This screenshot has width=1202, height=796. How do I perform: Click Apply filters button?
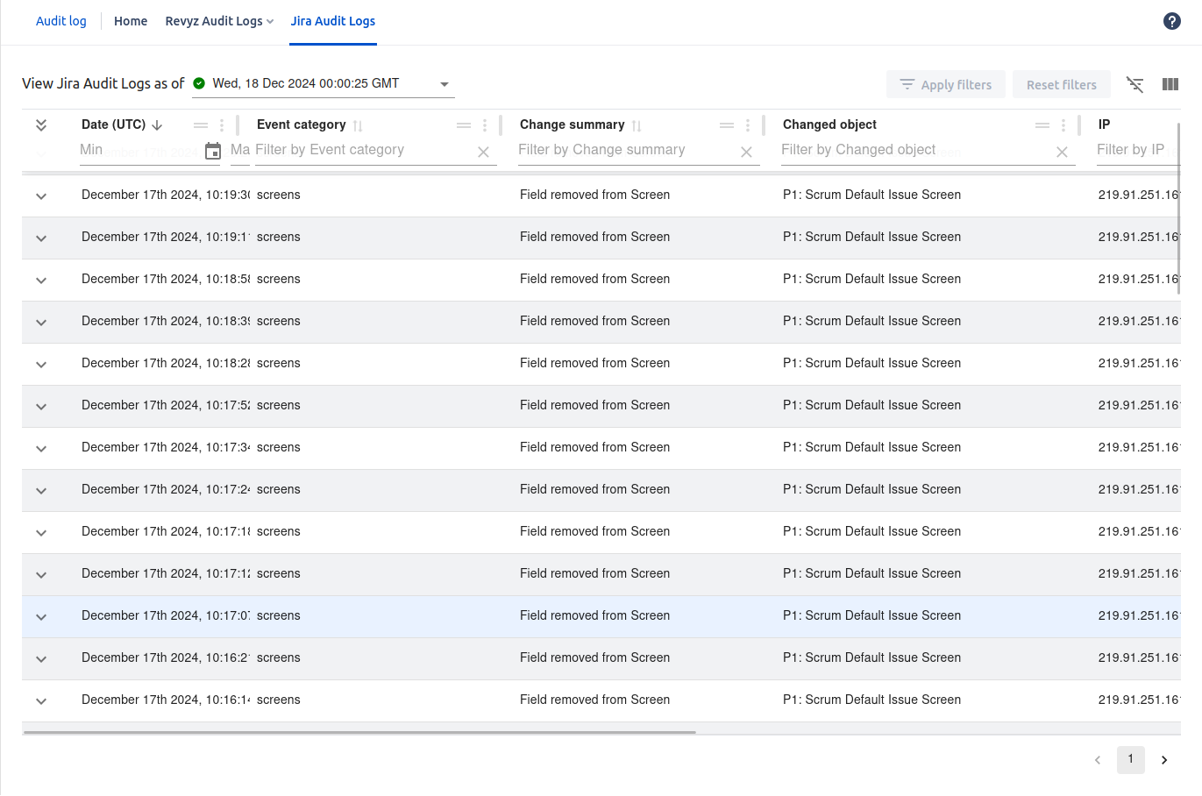[x=946, y=84]
